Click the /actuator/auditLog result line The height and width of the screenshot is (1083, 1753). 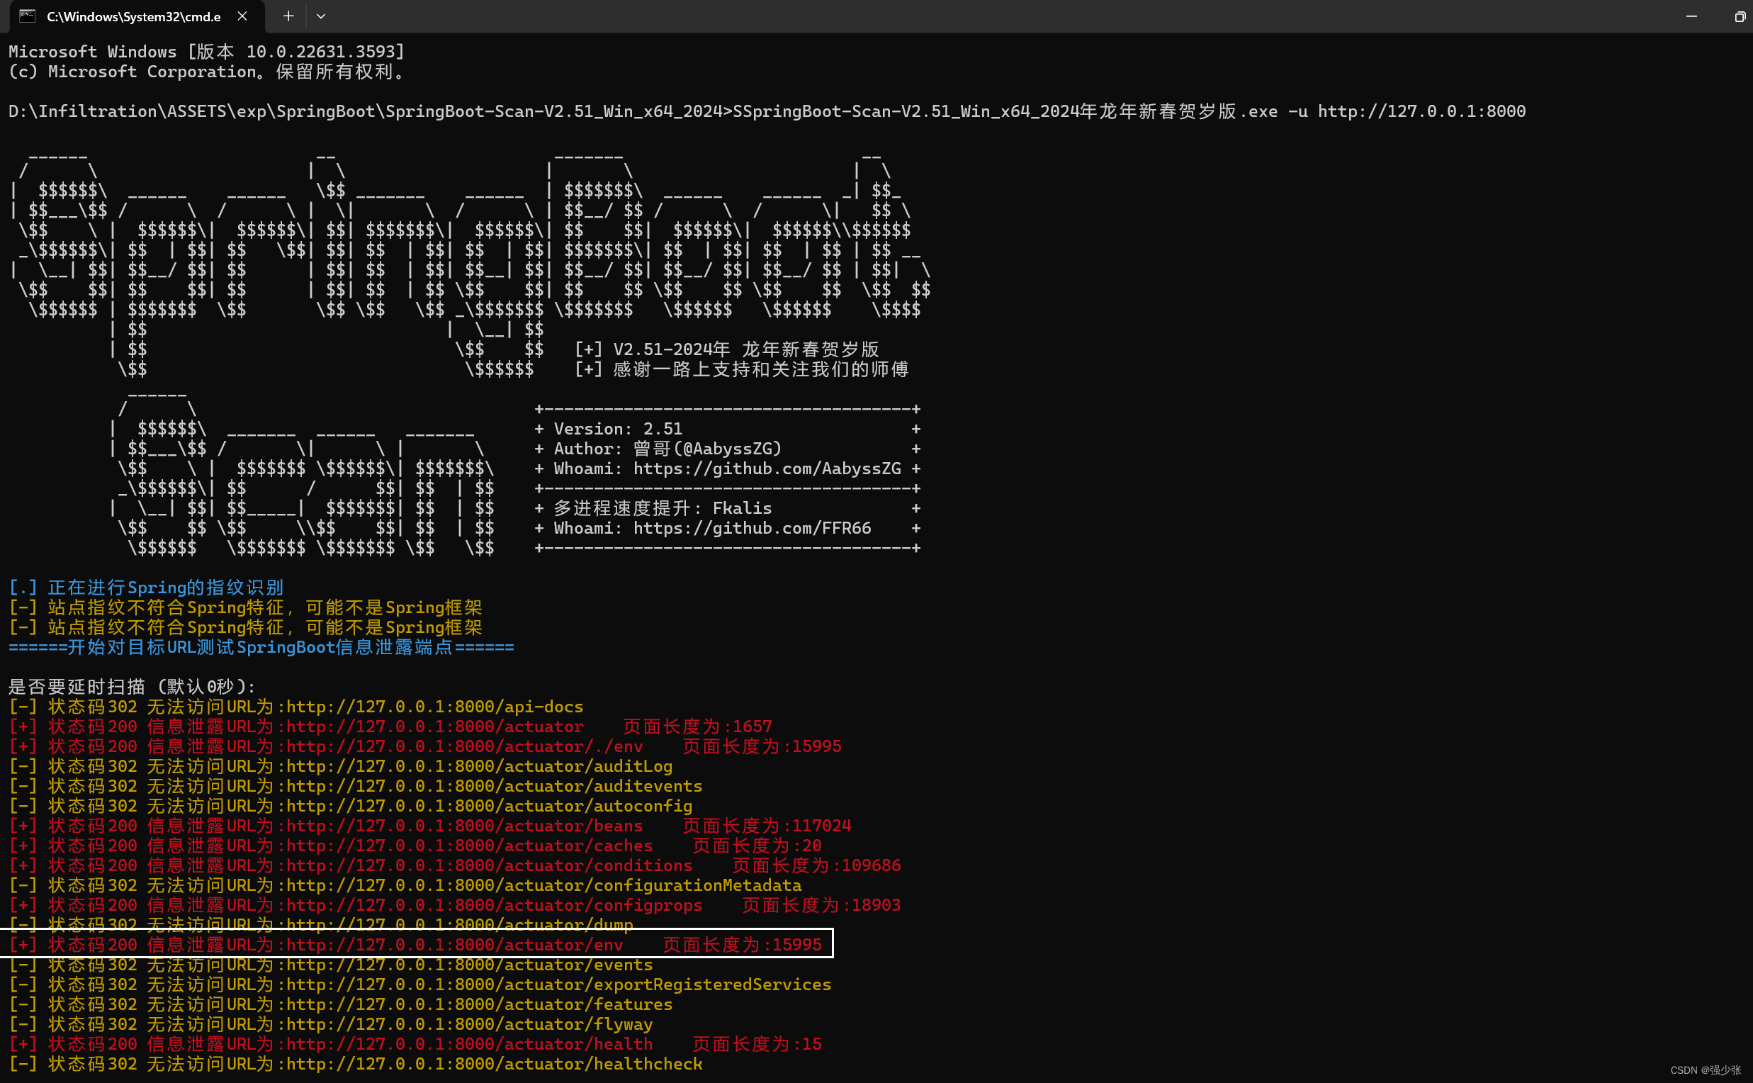pos(341,766)
